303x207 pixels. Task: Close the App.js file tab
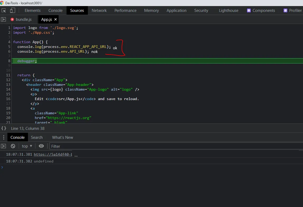coord(56,19)
